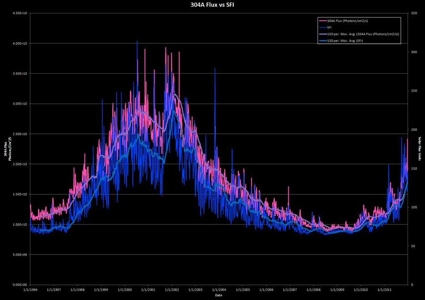This screenshot has width=425, height=300.
Task: Click the 150 per. Mov. Avg. (304A Flux) legend entry
Action: point(363,34)
